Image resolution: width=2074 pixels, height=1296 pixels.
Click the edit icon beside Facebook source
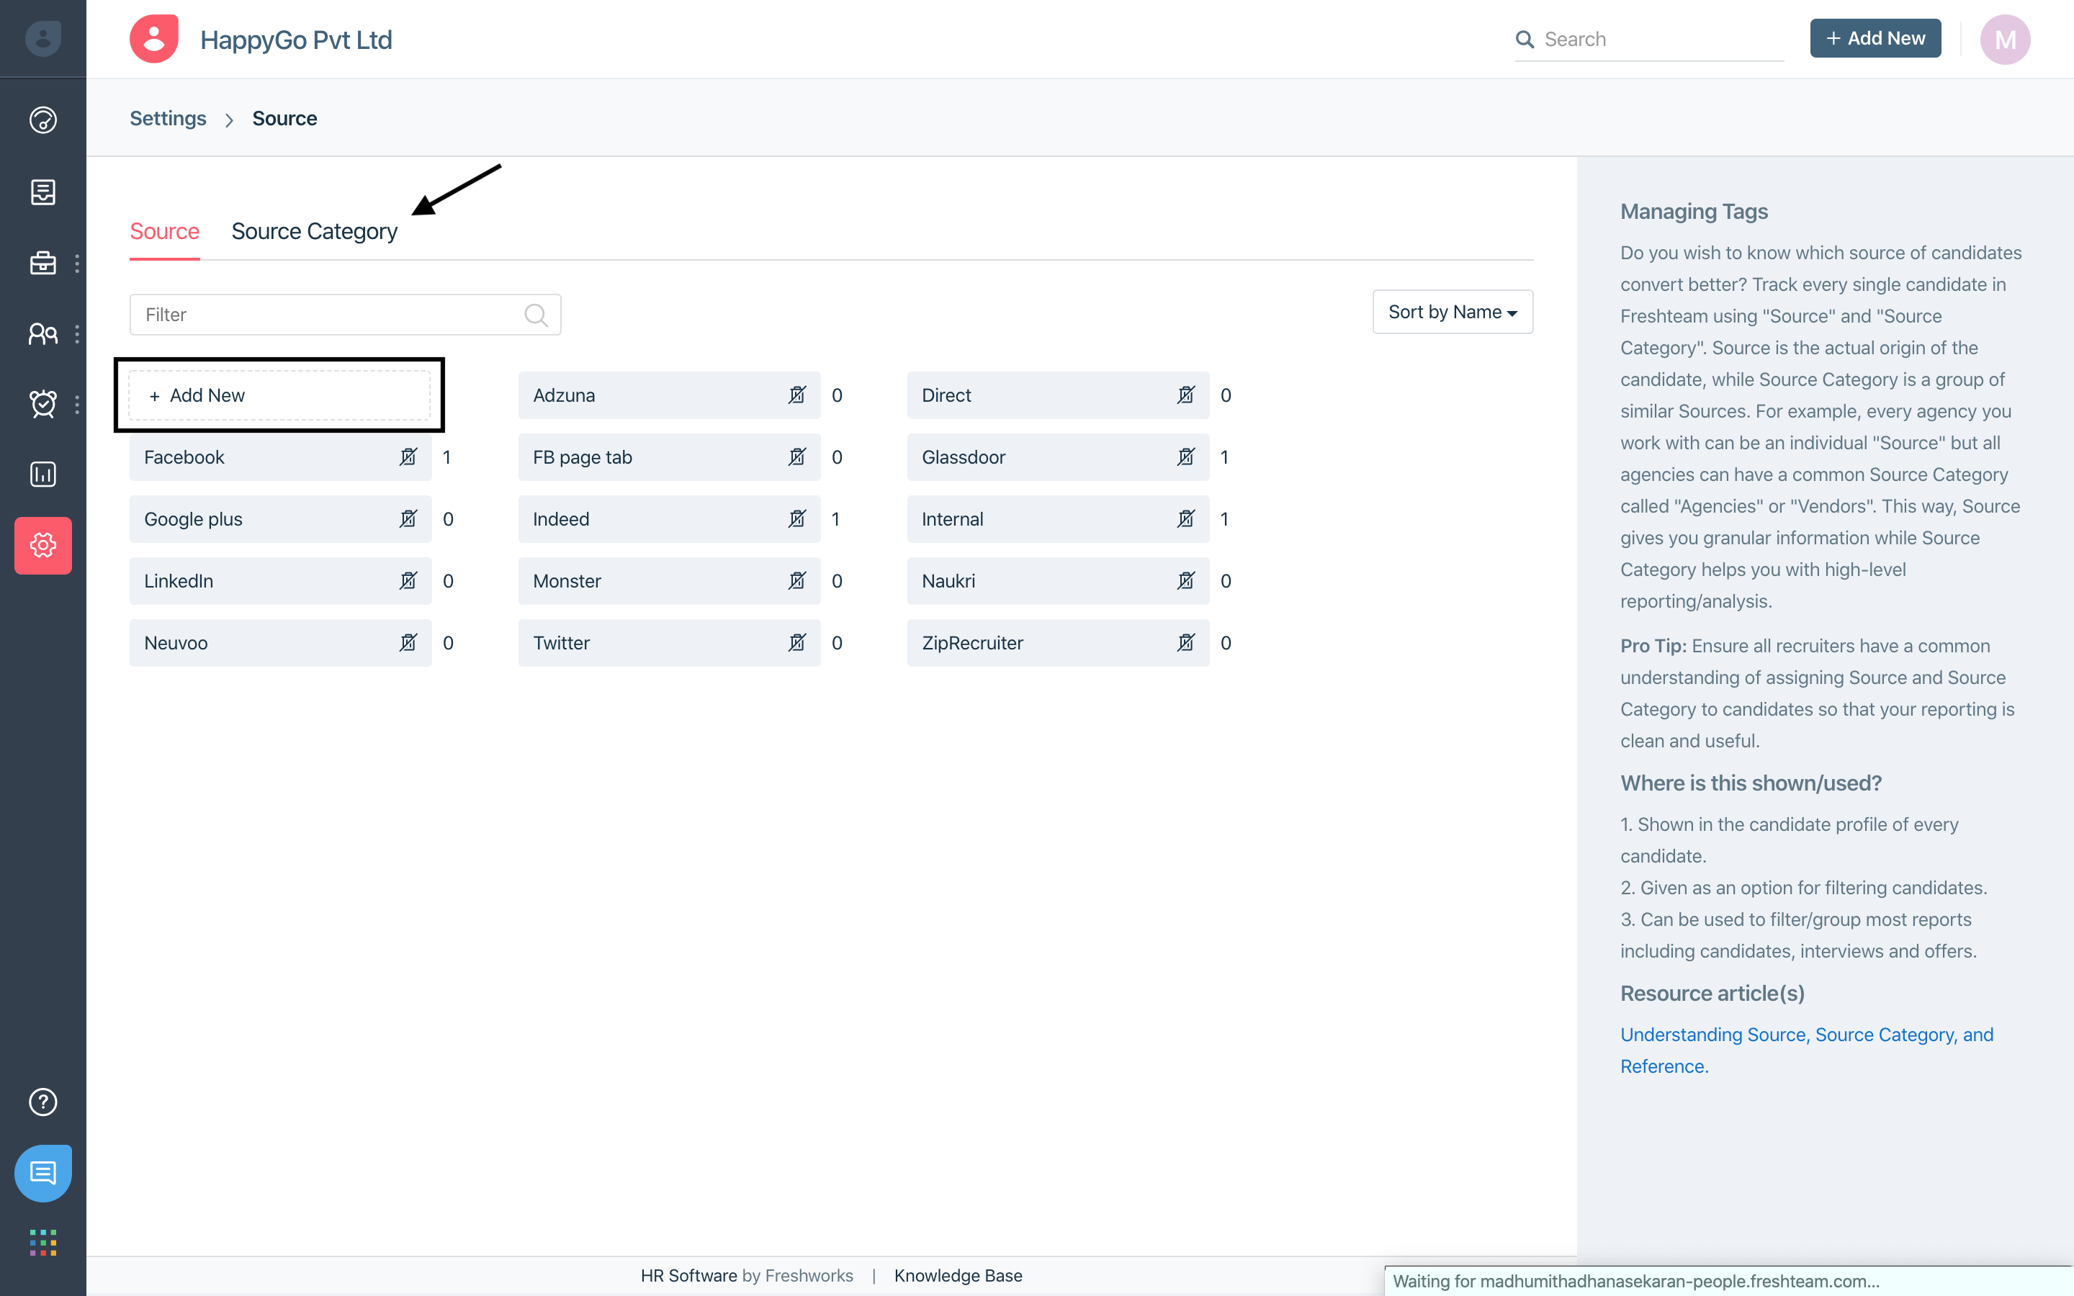(409, 457)
